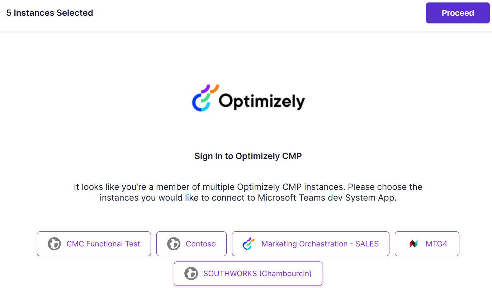Click the globe icon beside CMC Functional Test
The image size is (492, 288).
pos(54,244)
